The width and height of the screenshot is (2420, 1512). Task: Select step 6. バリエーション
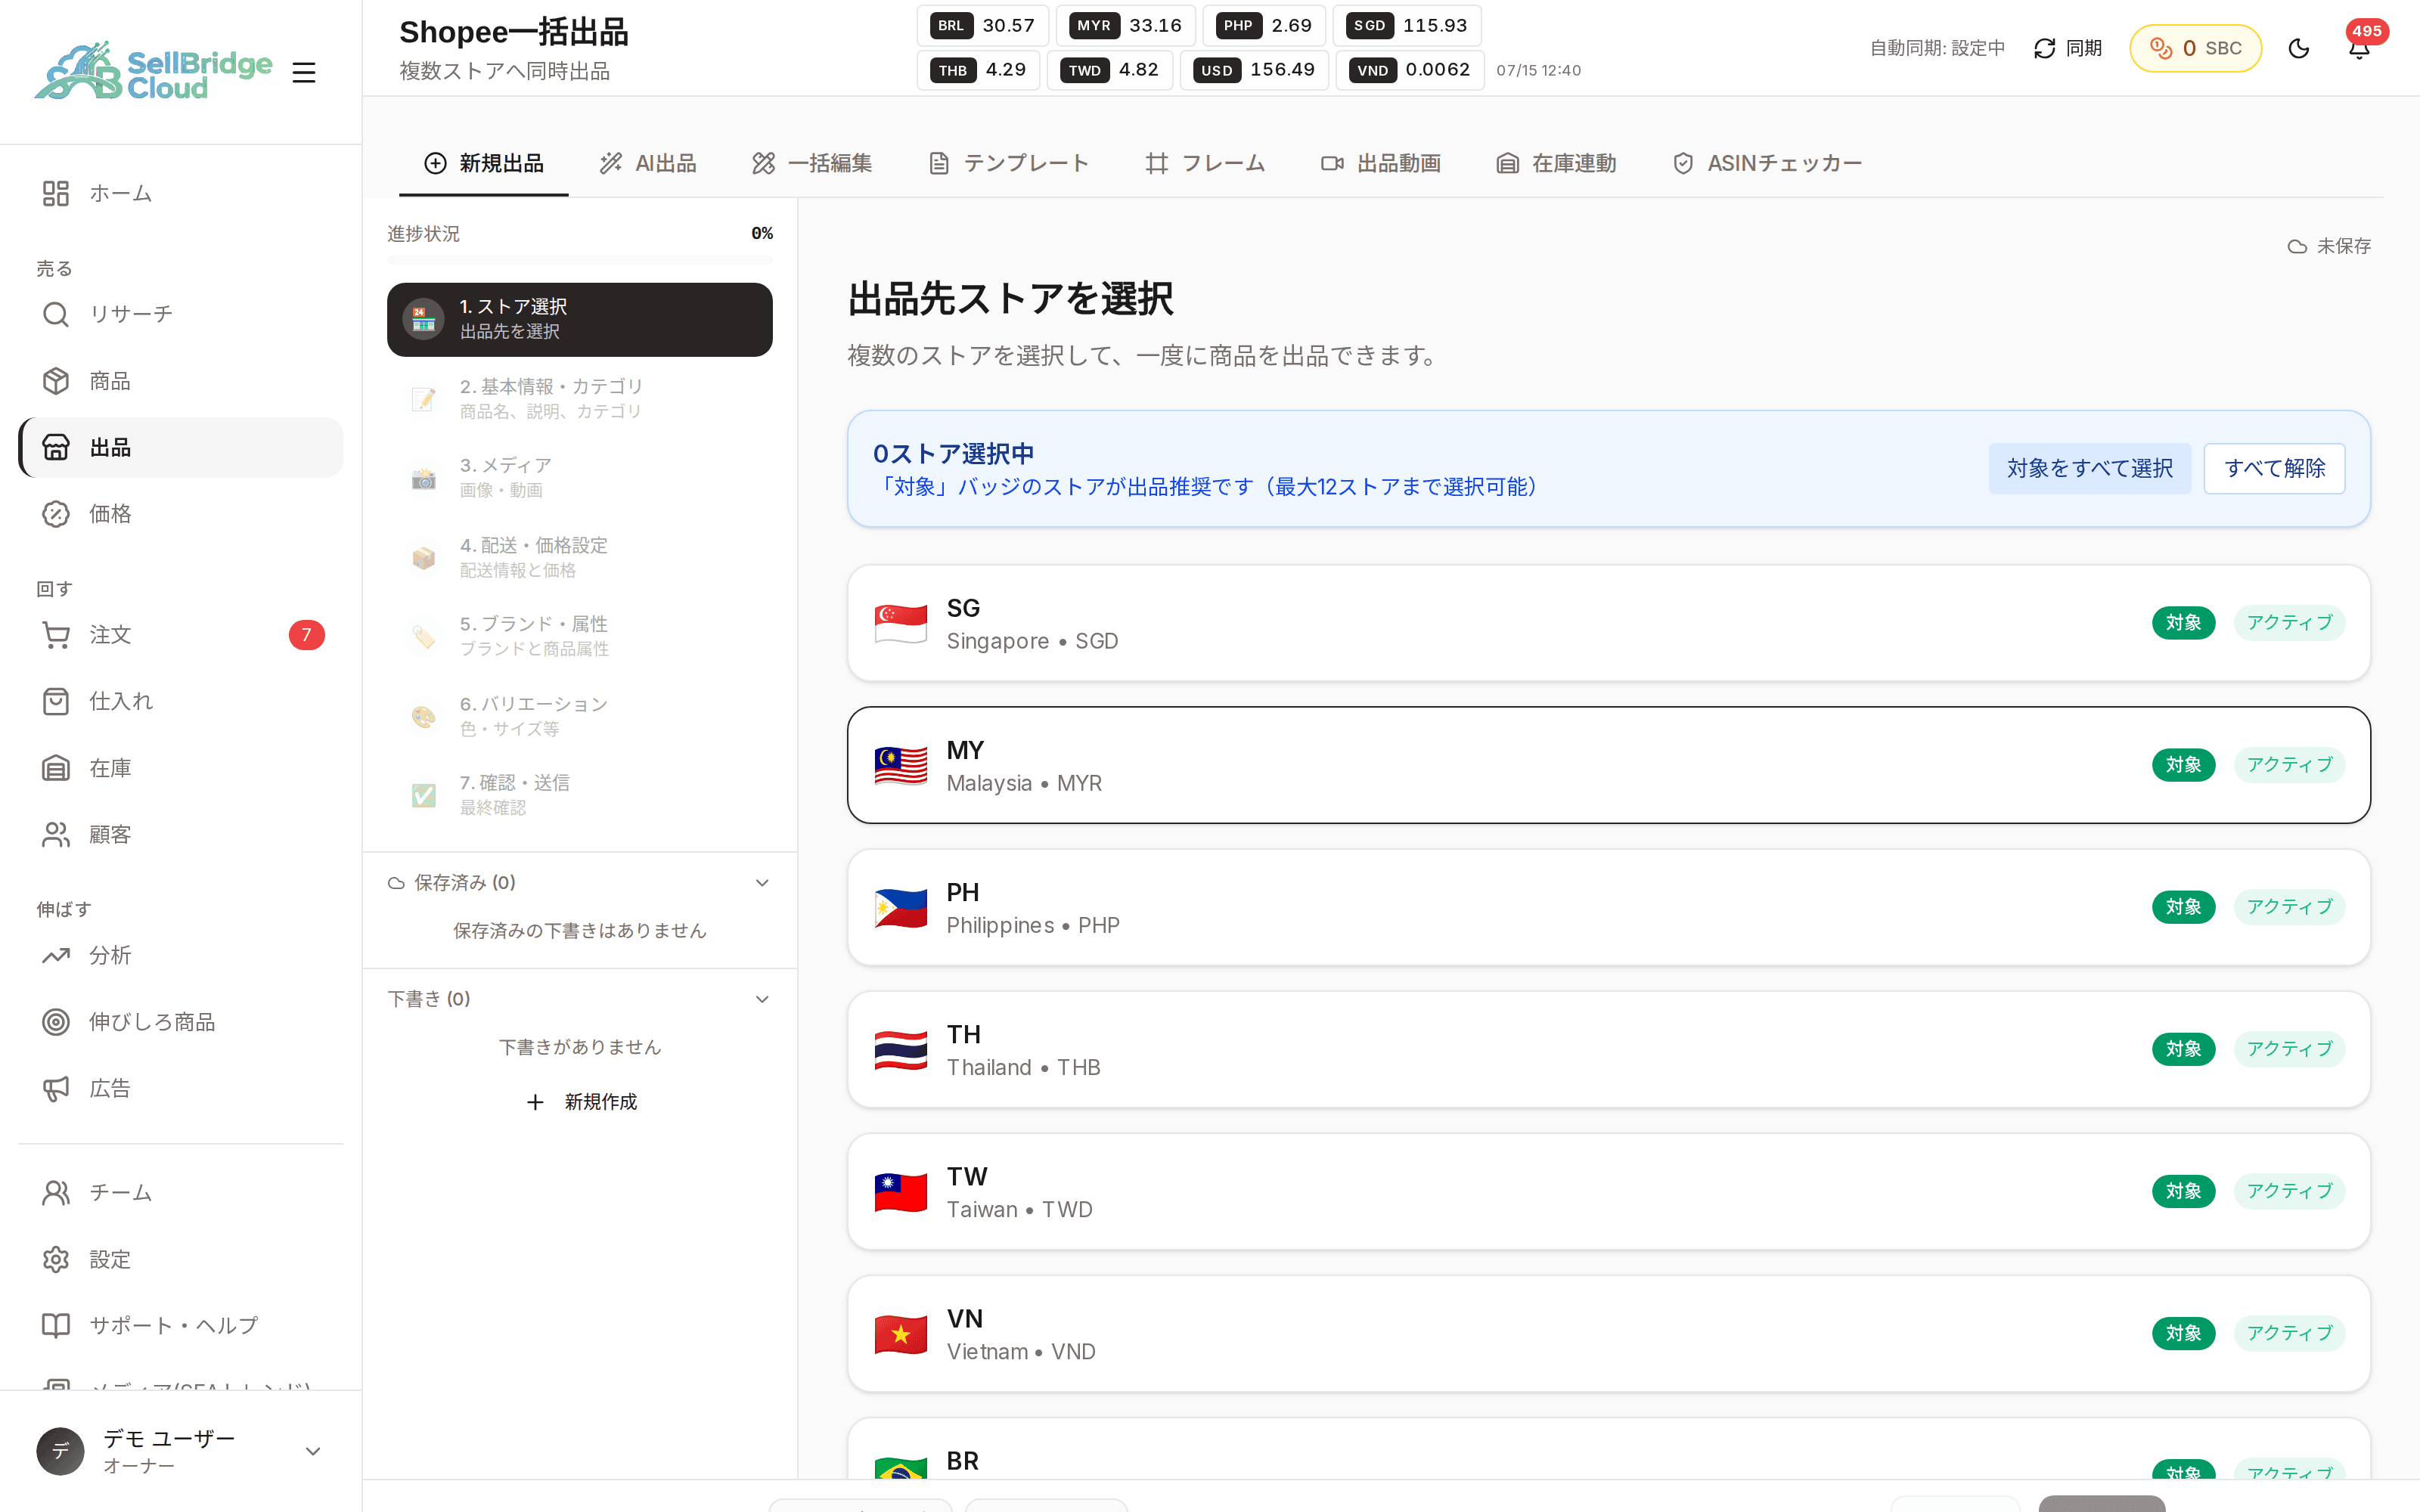click(x=580, y=716)
